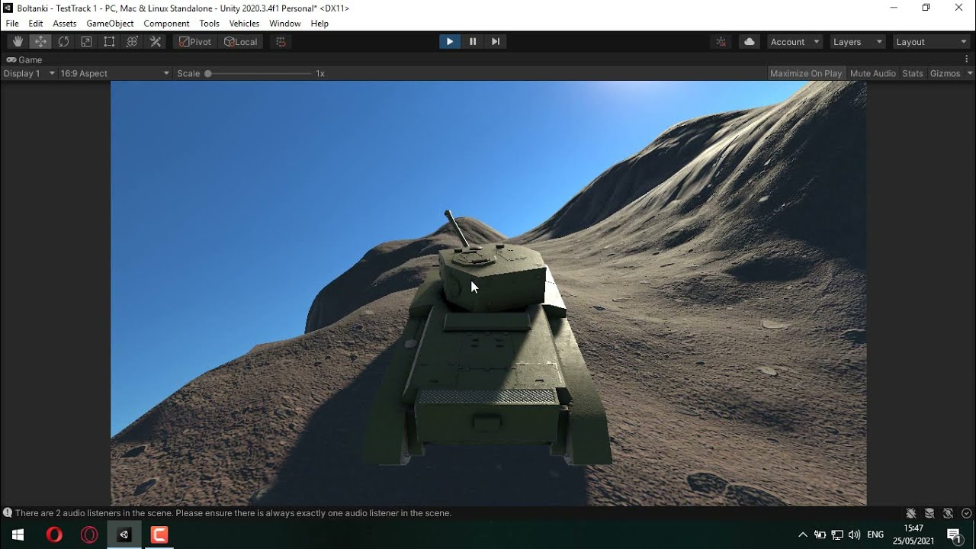The height and width of the screenshot is (549, 976).
Task: Click the debugger bug icon in status bar
Action: coord(911,513)
